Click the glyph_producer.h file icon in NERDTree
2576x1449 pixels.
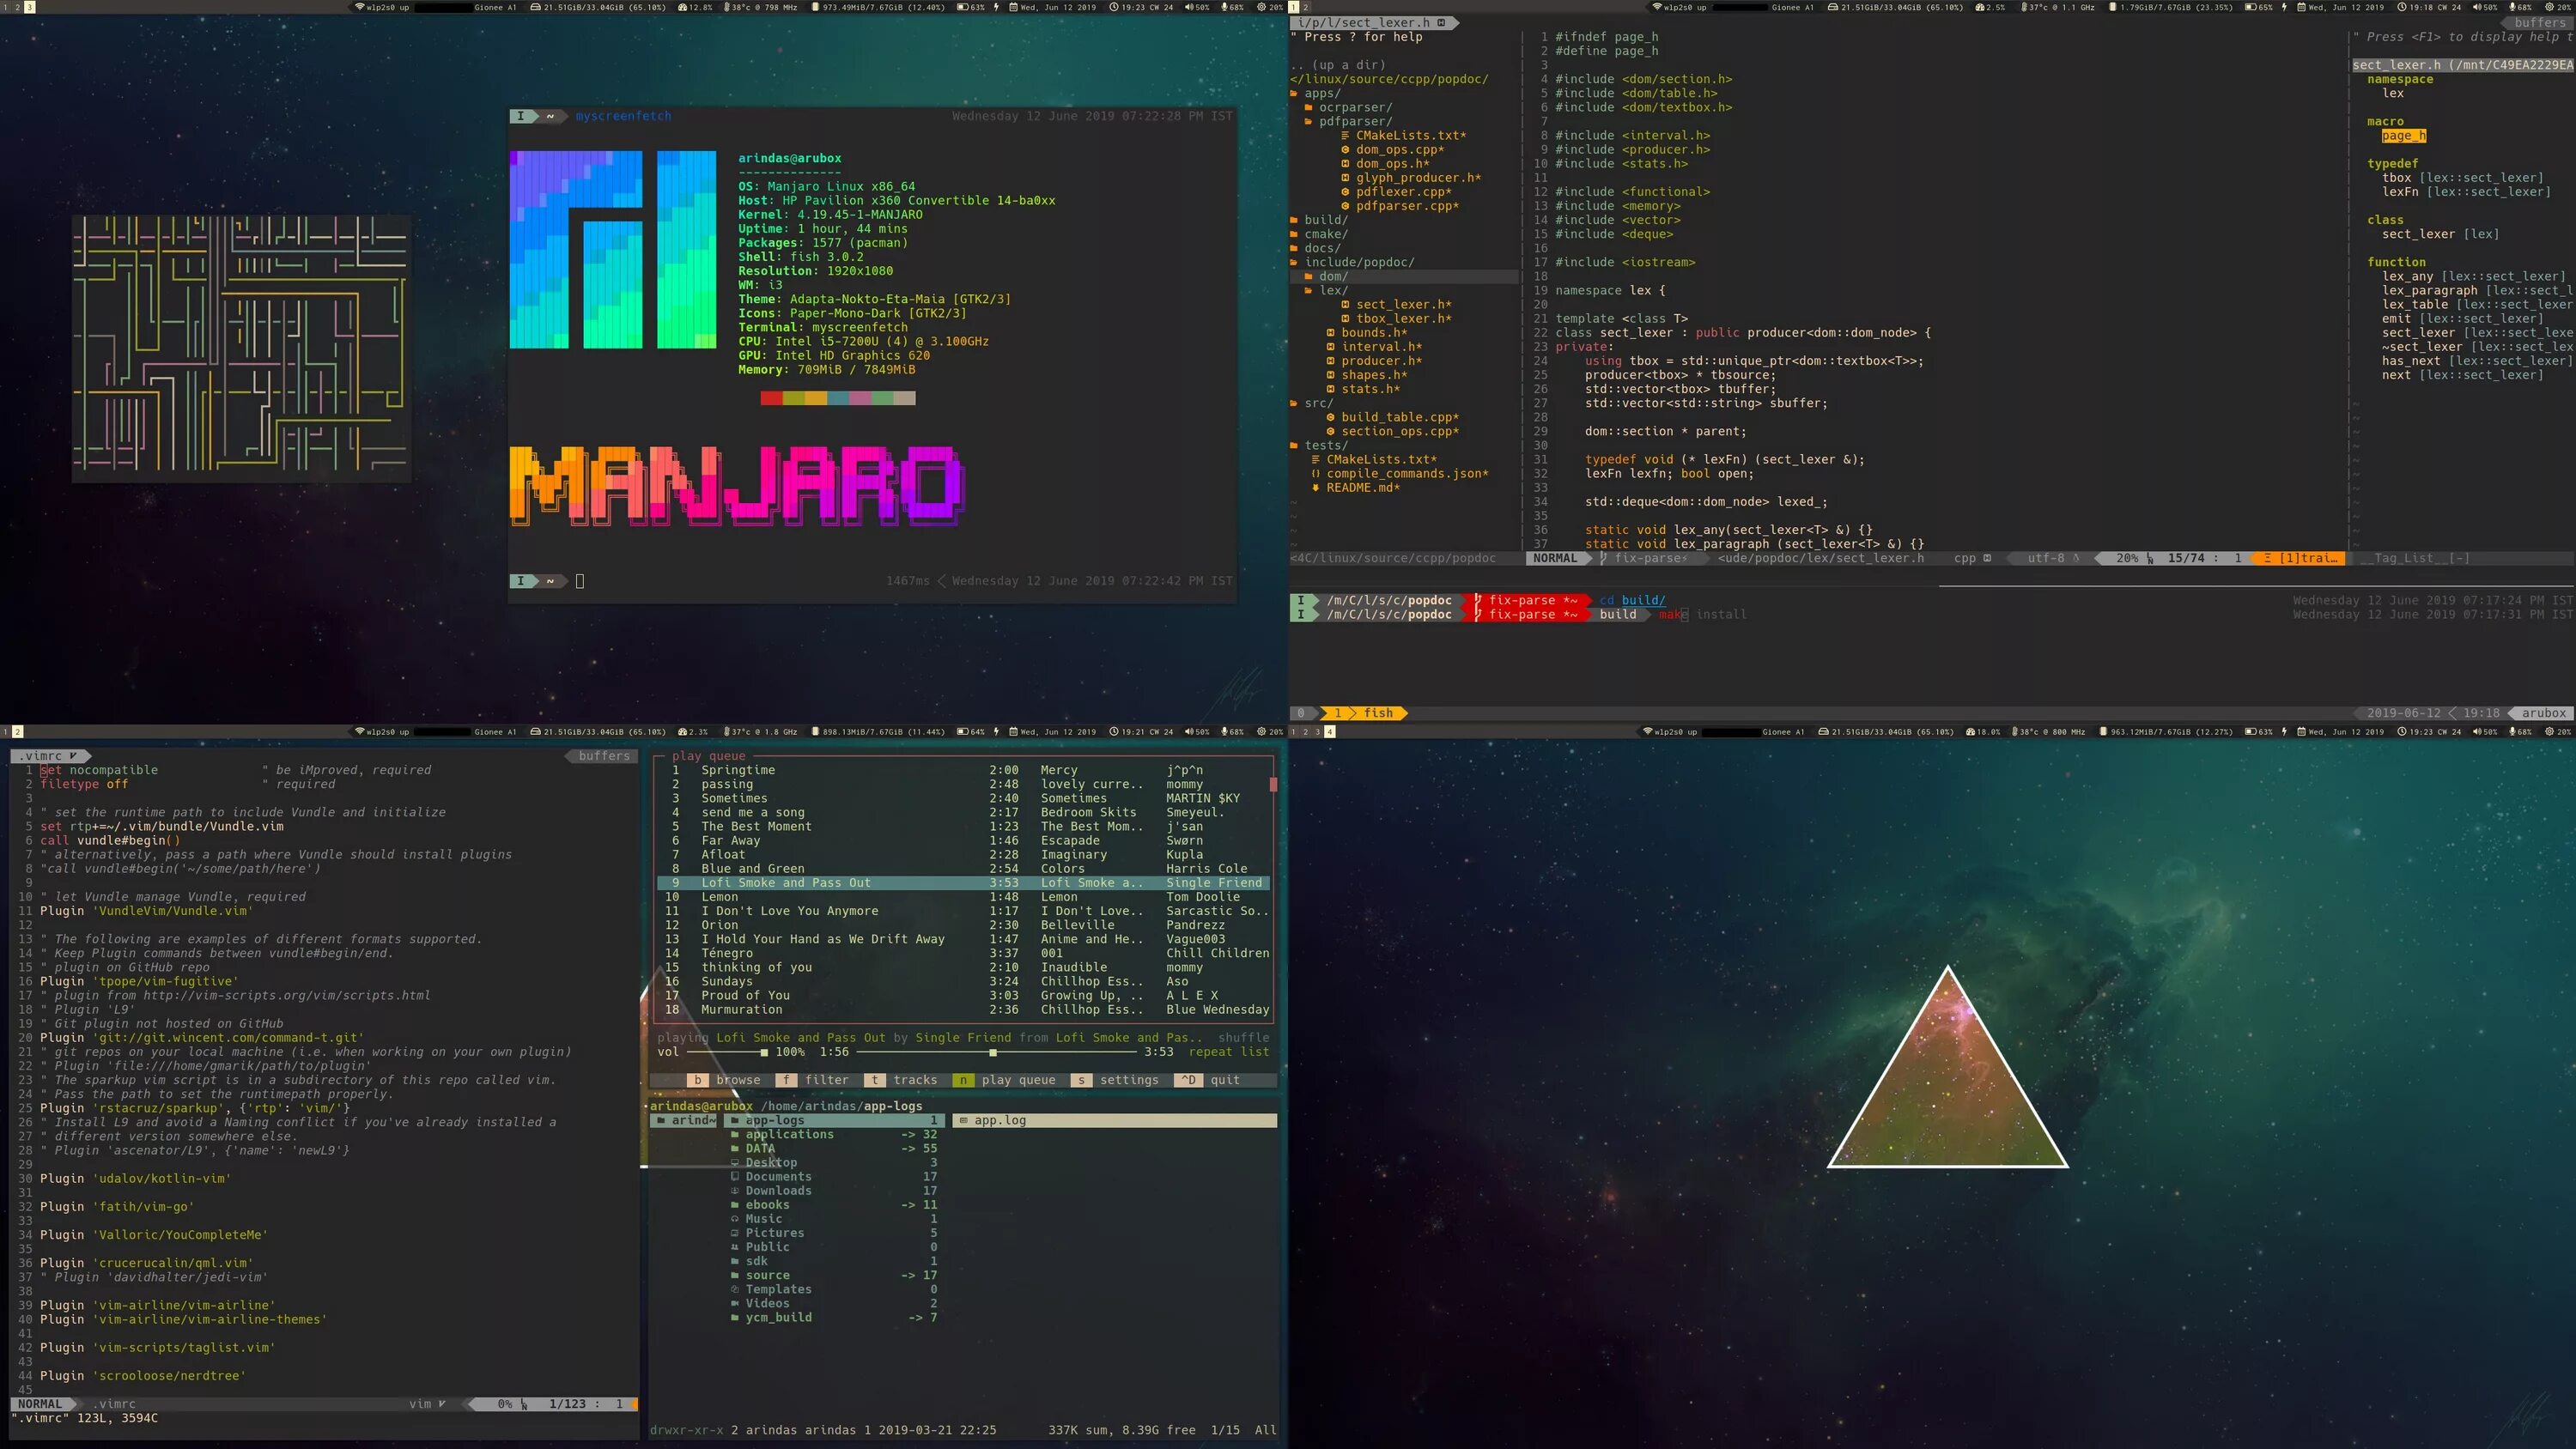click(x=1345, y=177)
